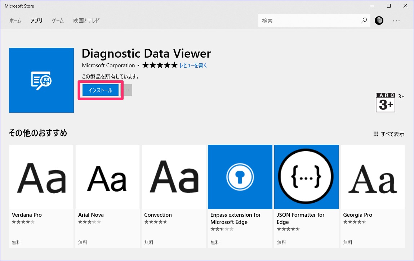Screen dimensions: 414x261
Task: Open the Enpass extension app icon
Action: 240,177
